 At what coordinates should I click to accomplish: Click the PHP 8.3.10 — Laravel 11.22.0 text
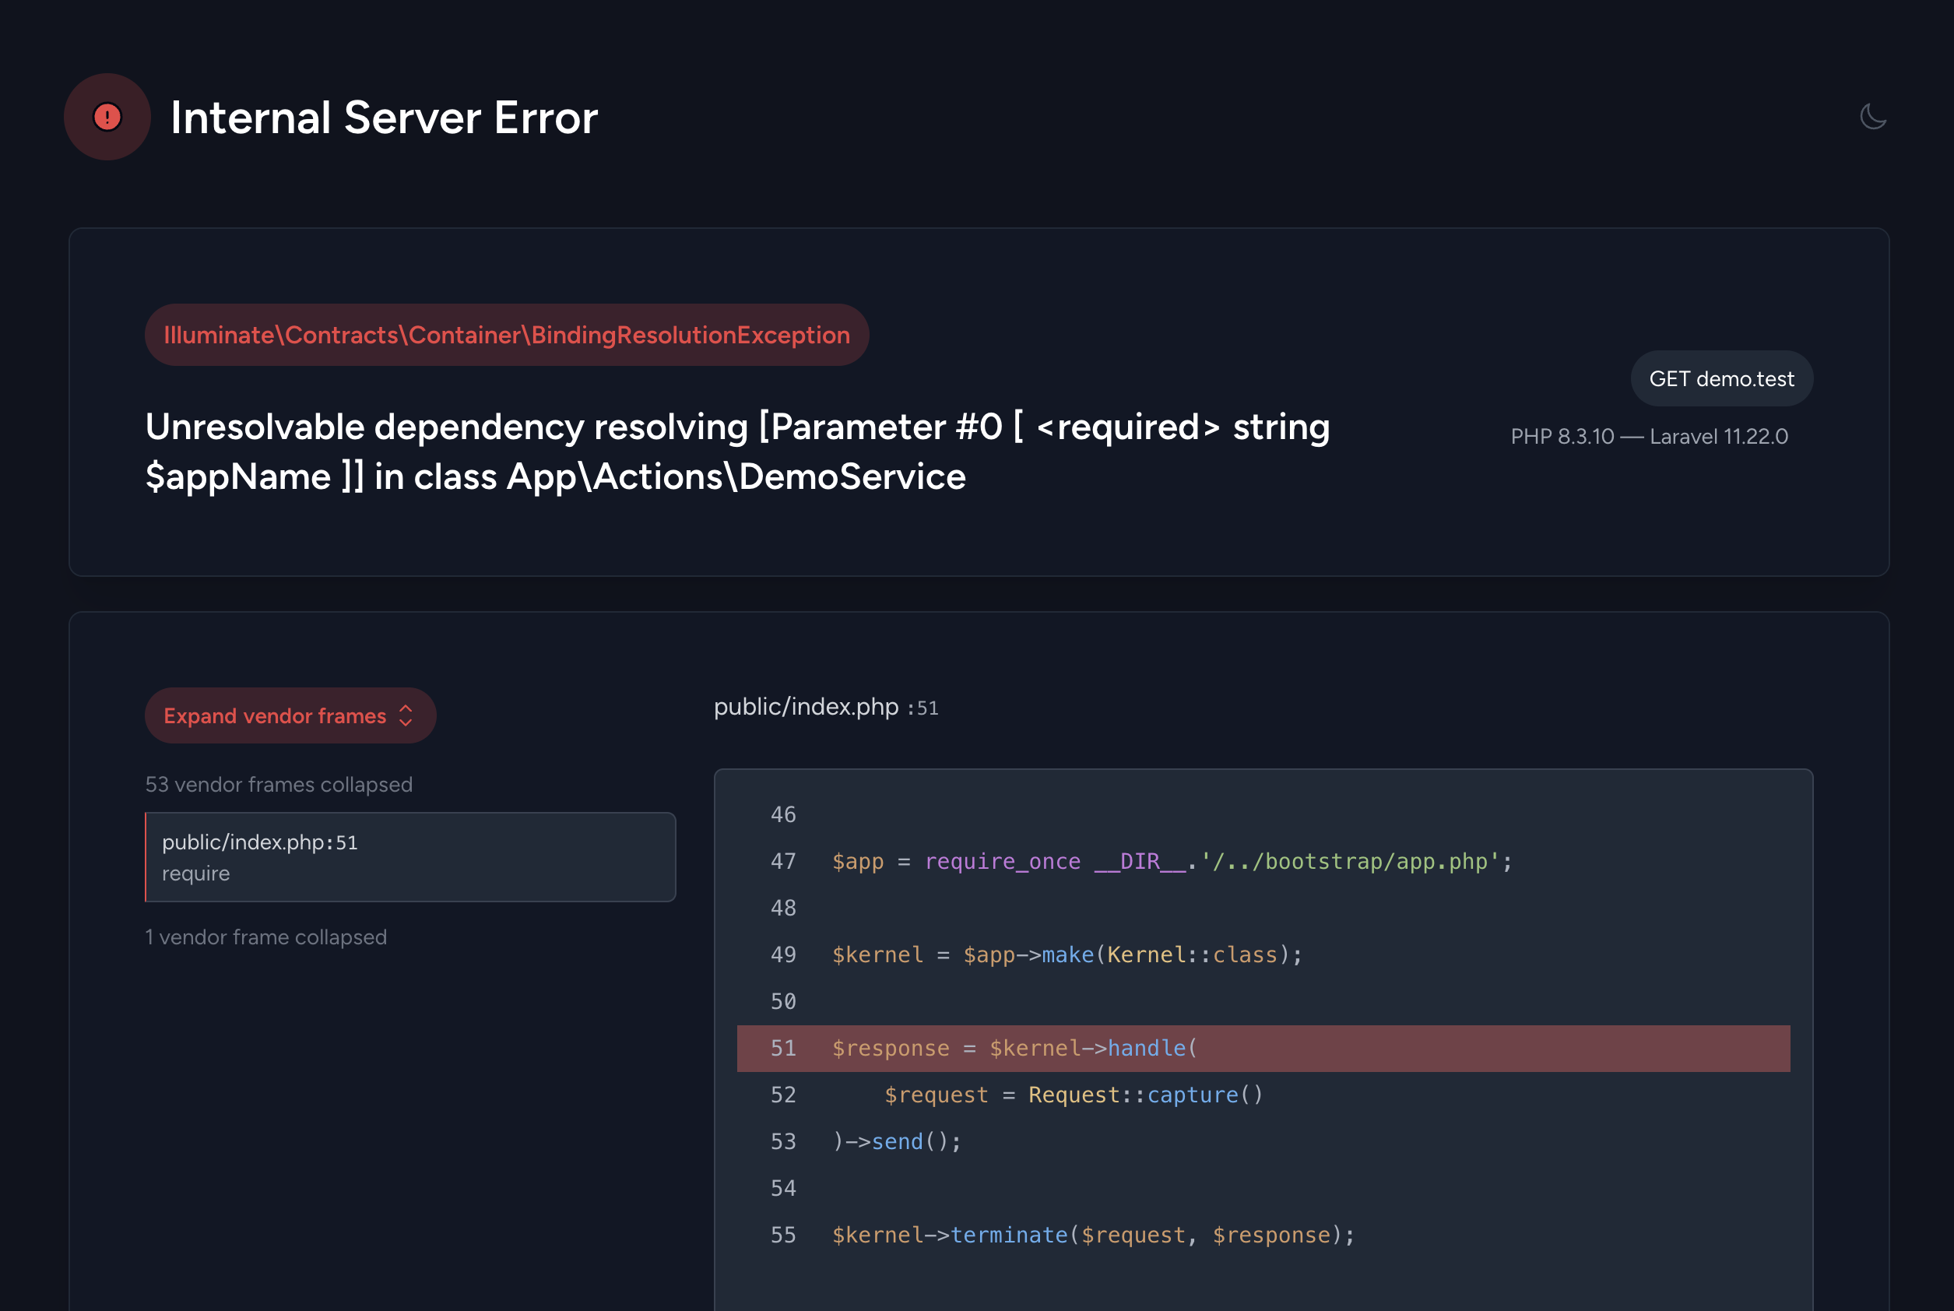point(1649,437)
